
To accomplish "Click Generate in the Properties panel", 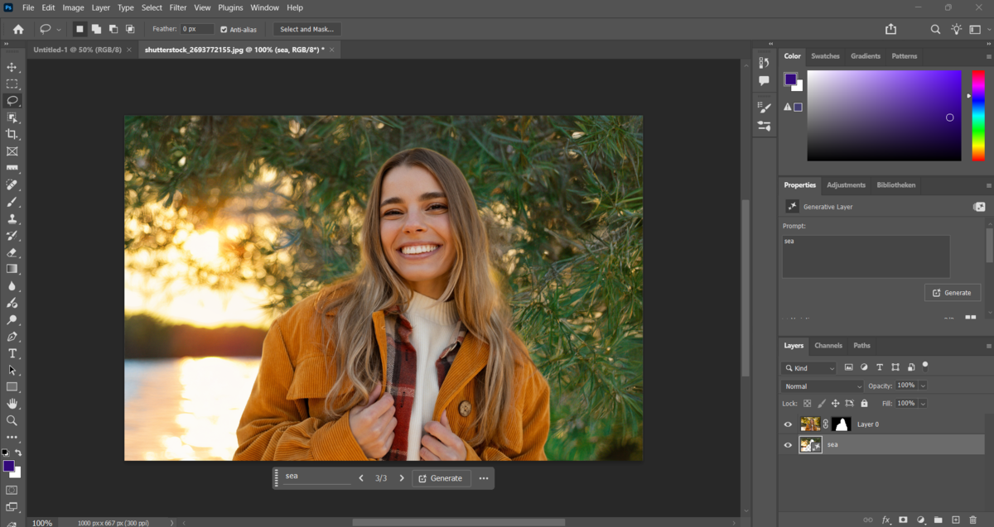I will pyautogui.click(x=953, y=293).
